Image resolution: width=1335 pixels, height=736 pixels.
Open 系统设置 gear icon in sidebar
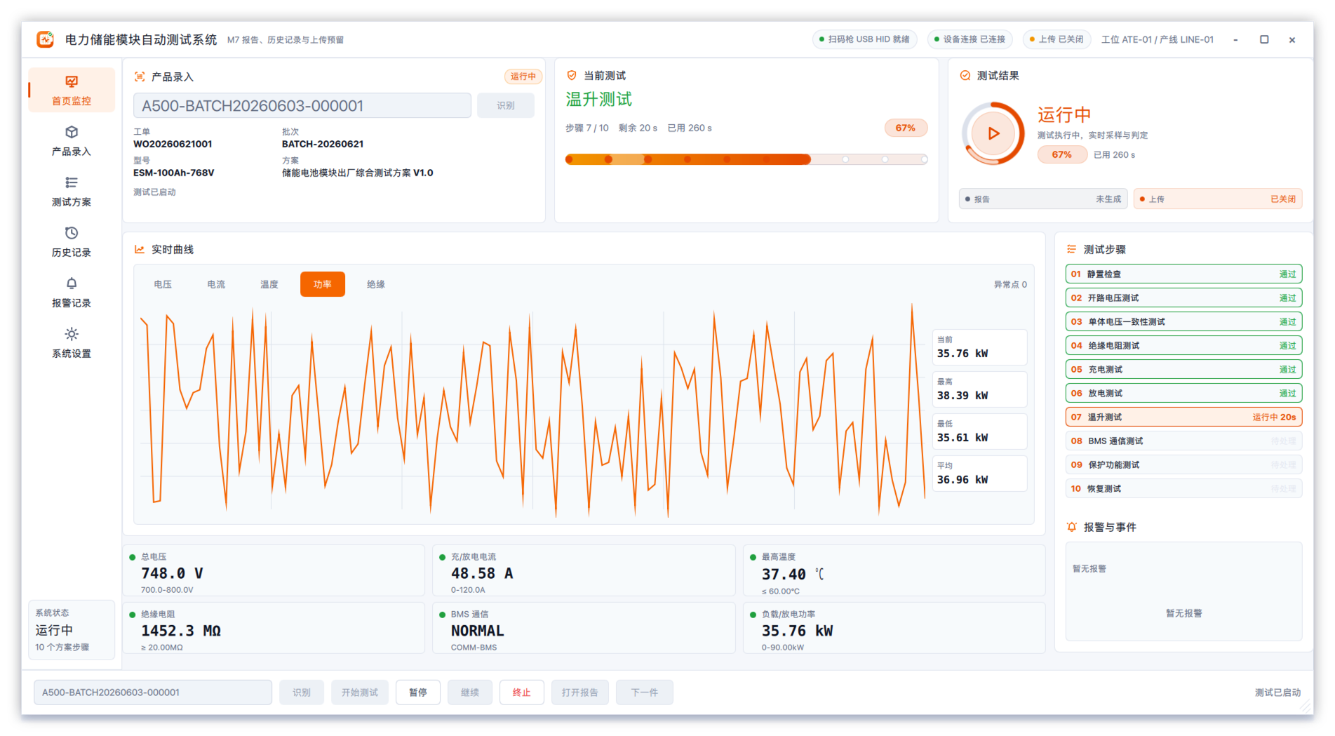[72, 334]
